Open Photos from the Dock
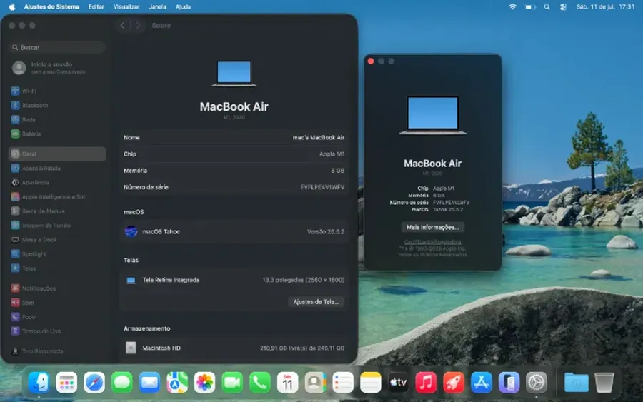The height and width of the screenshot is (402, 643). coord(204,383)
